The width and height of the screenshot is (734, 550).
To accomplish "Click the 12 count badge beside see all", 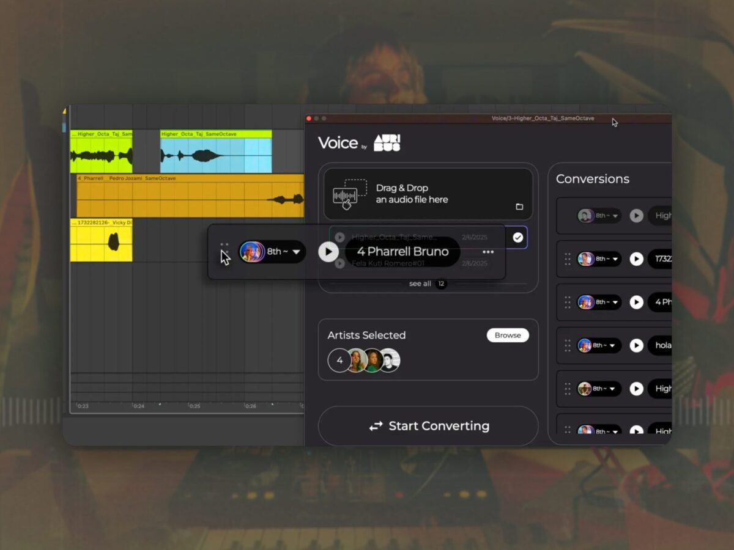I will coord(441,284).
